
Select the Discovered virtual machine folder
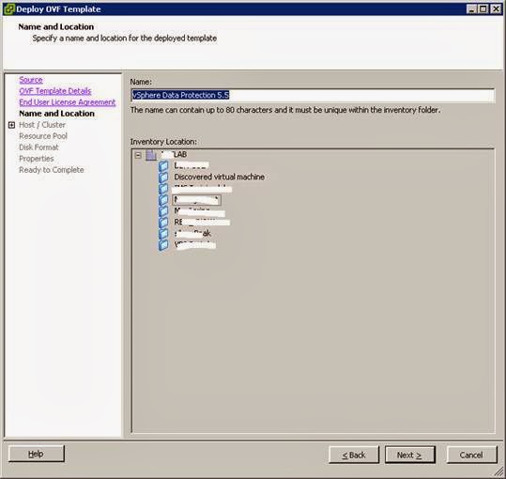coord(220,178)
